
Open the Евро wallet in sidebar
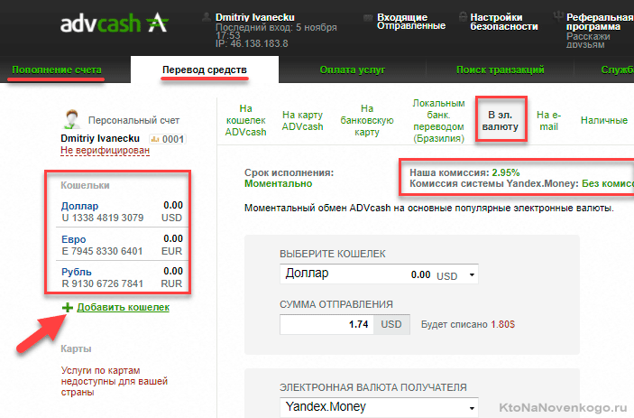pos(74,239)
